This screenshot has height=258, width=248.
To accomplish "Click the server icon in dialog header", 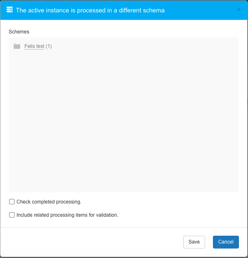I will 10,10.
